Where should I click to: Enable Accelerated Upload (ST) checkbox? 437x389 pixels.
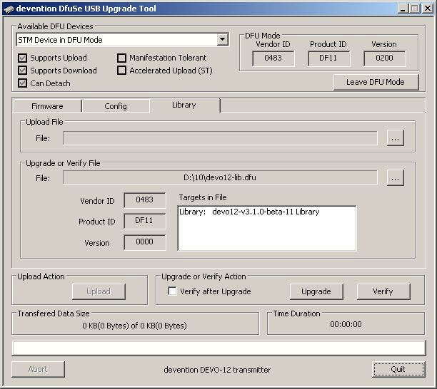[121, 71]
